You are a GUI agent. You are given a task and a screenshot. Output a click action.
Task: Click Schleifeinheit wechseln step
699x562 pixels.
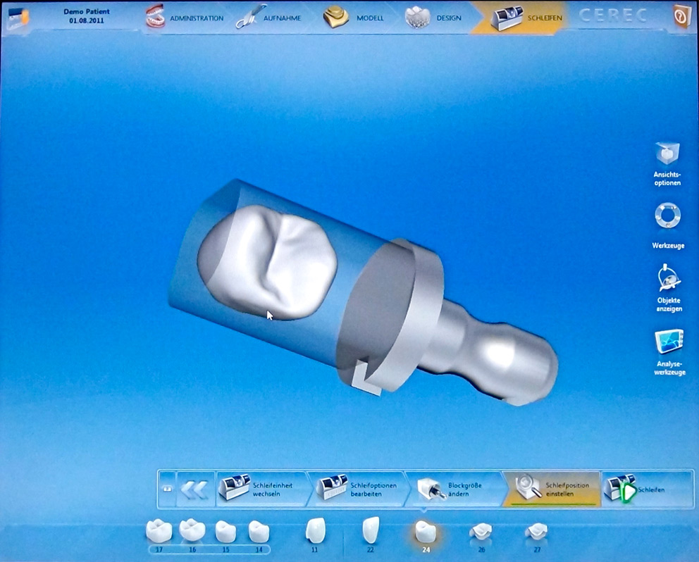tap(261, 489)
